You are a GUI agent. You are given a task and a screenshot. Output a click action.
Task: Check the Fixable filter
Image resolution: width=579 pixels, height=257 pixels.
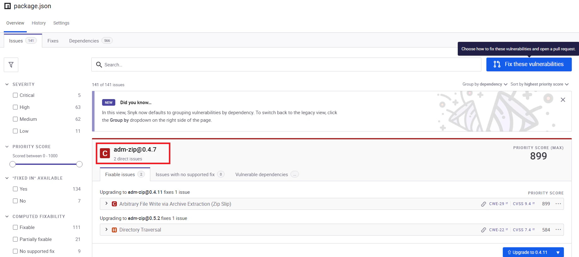point(15,227)
